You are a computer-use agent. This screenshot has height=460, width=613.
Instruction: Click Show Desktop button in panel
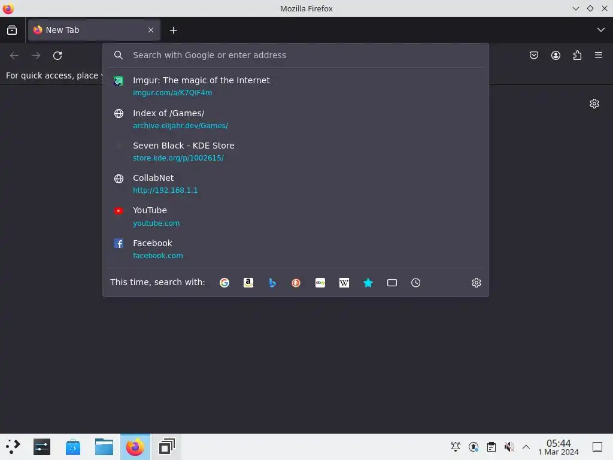tap(597, 447)
